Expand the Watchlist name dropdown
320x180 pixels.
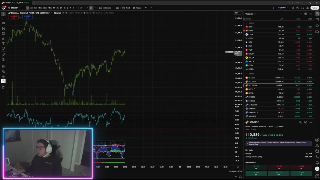[250, 14]
